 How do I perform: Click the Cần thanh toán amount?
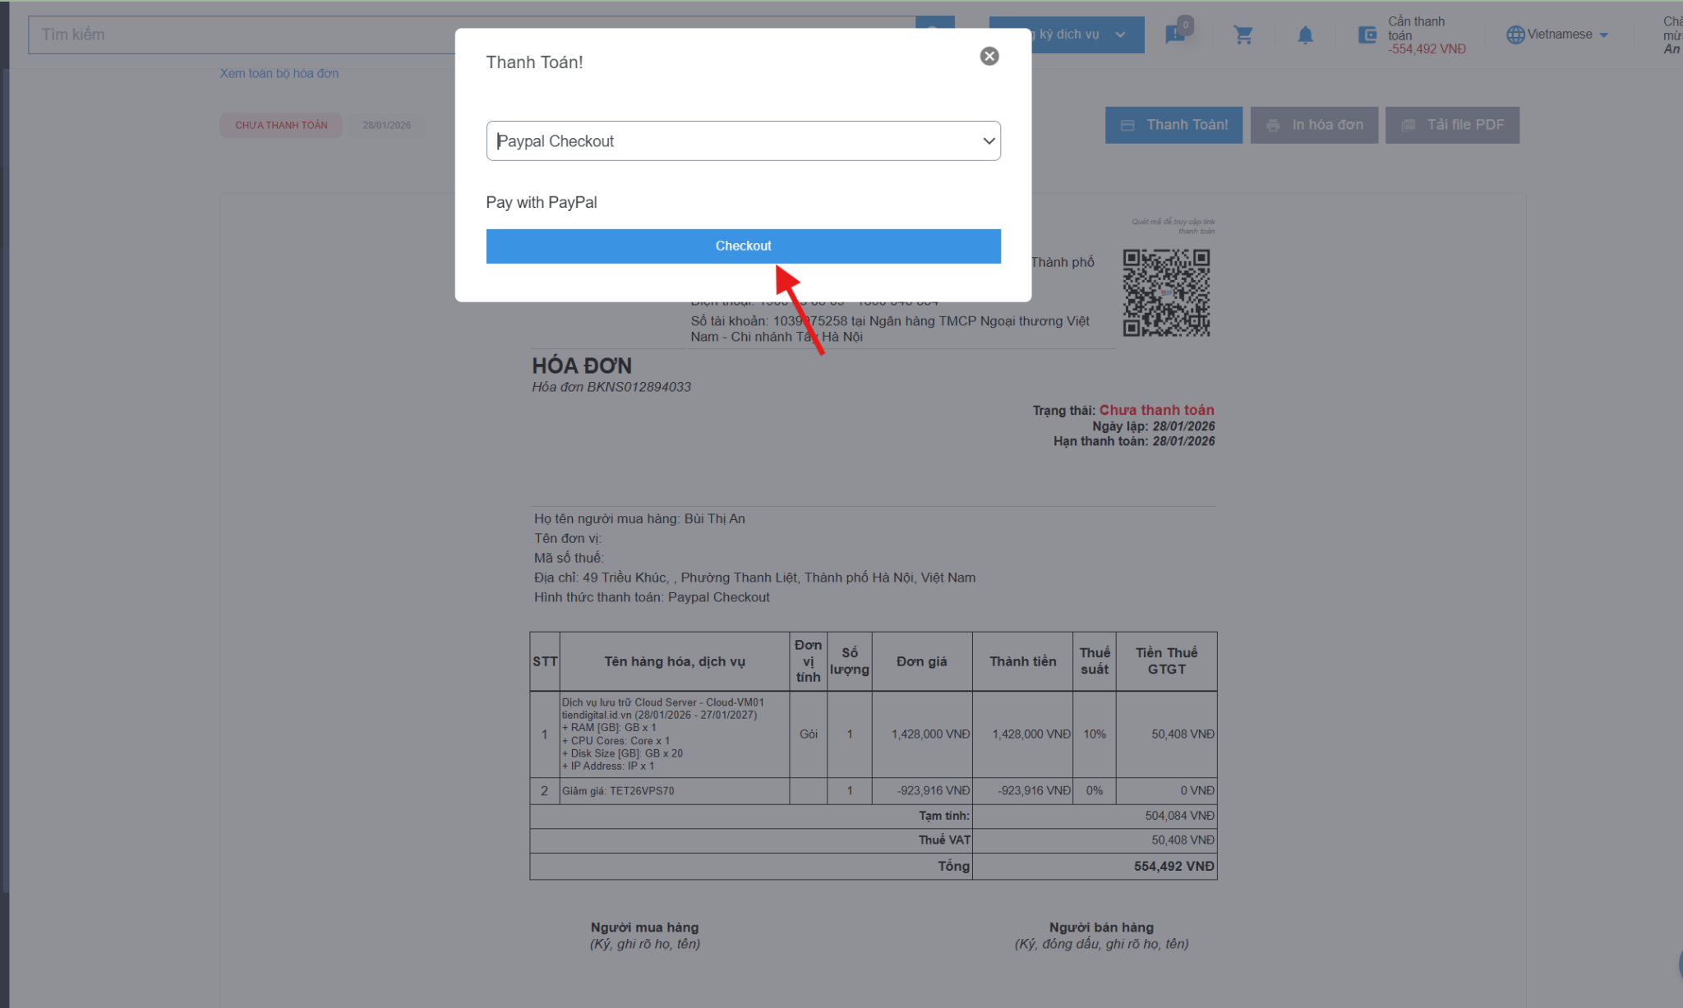point(1427,49)
